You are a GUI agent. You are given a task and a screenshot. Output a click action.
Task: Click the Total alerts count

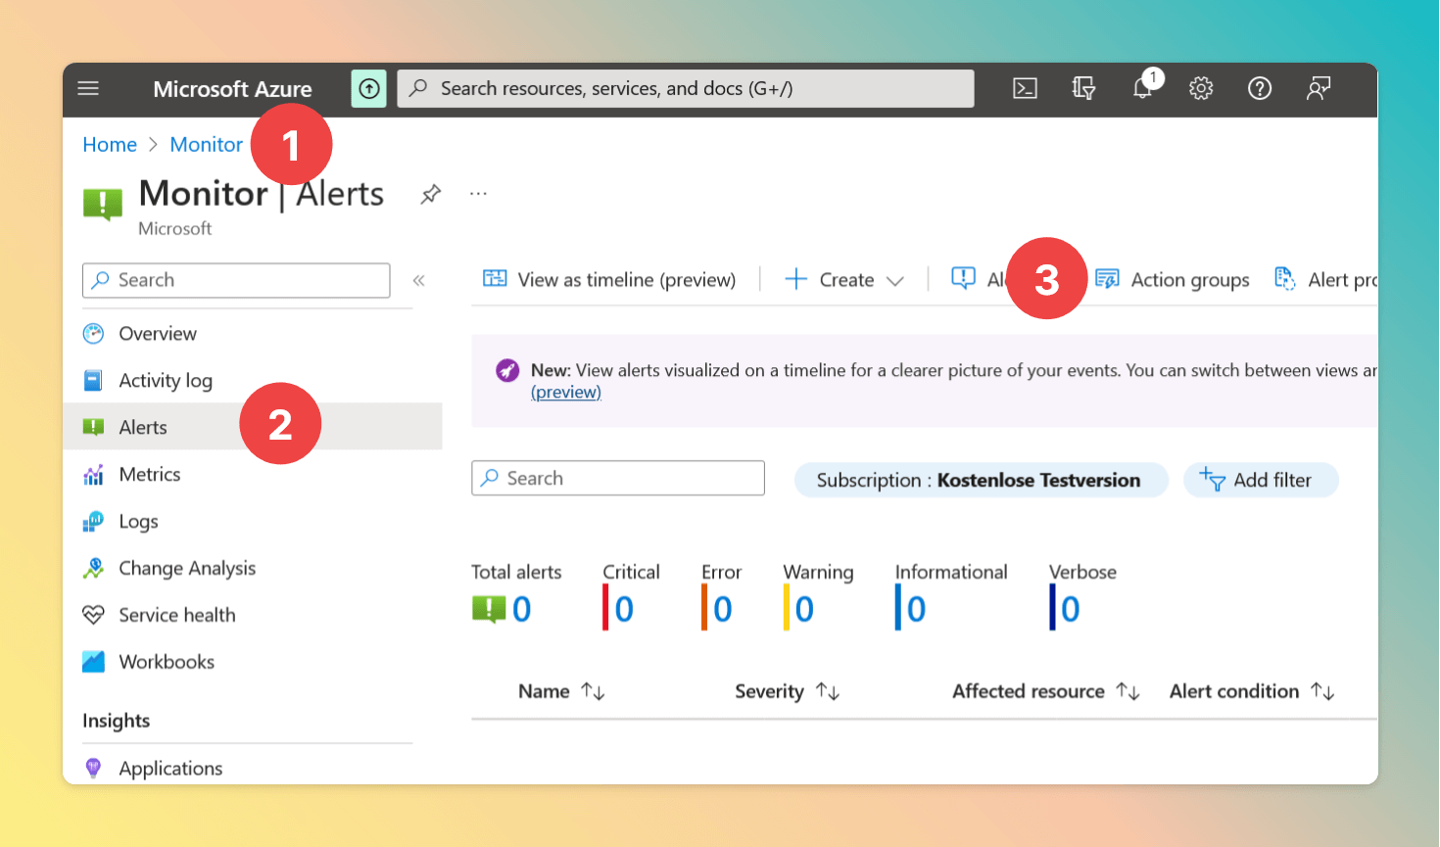point(521,609)
